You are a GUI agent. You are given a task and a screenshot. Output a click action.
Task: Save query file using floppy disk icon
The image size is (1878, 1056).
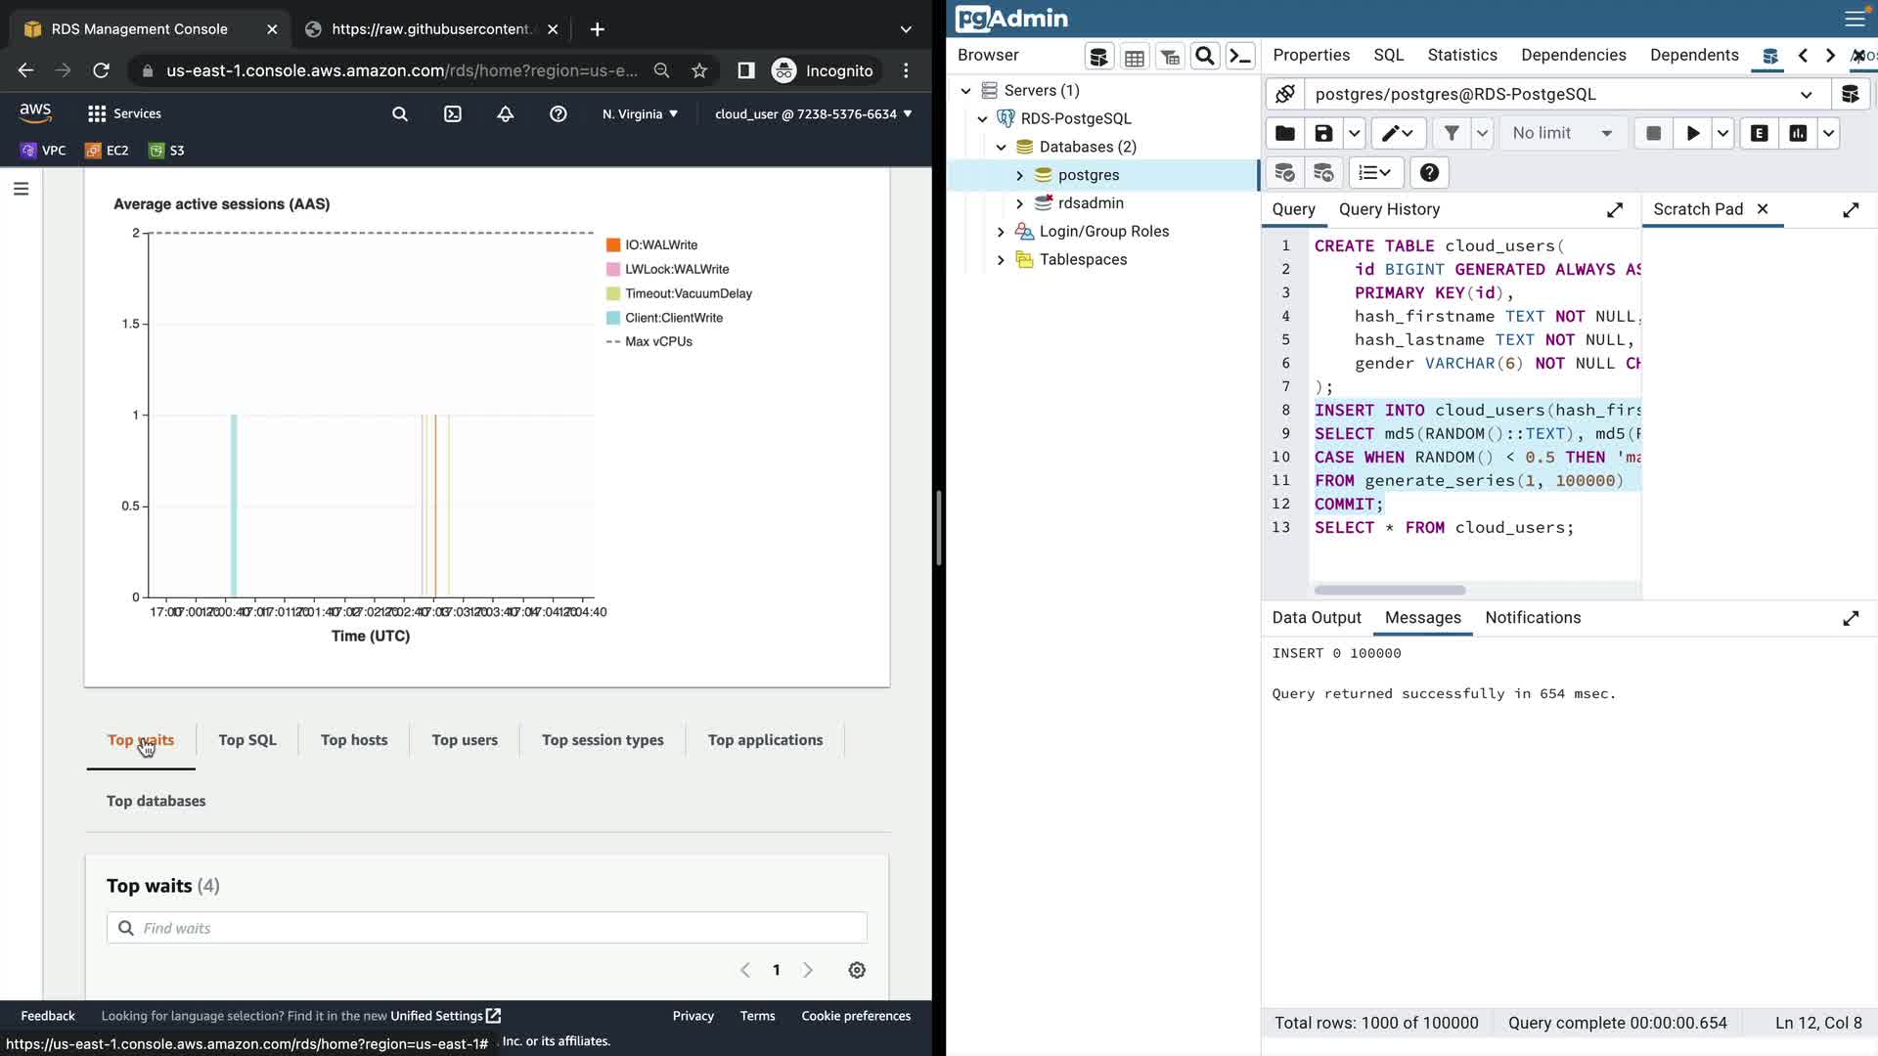[x=1323, y=134]
